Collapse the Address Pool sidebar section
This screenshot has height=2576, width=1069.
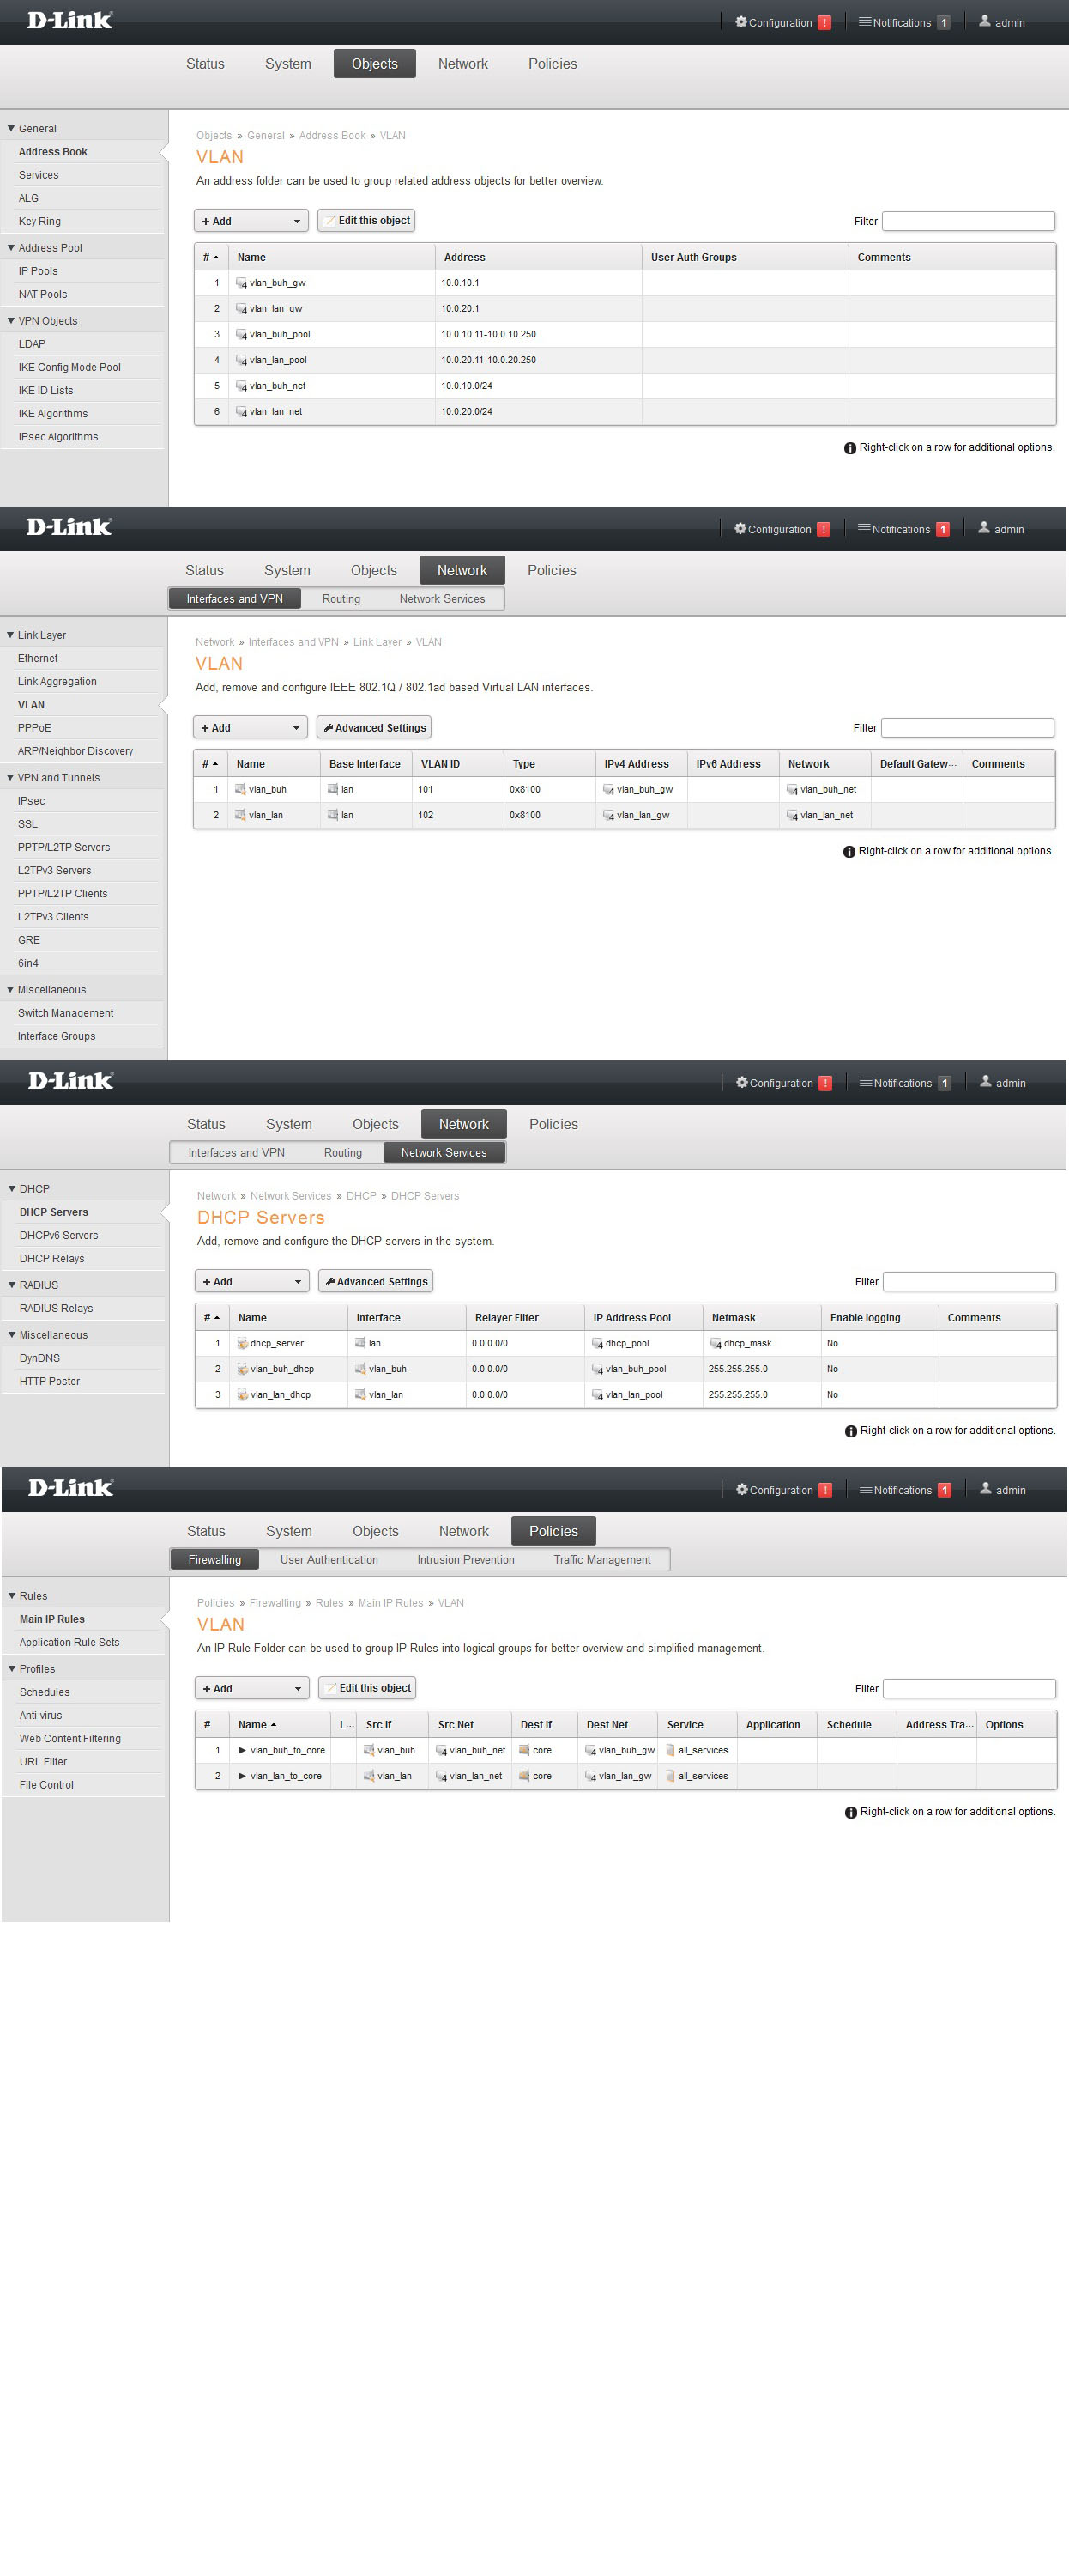click(x=11, y=247)
